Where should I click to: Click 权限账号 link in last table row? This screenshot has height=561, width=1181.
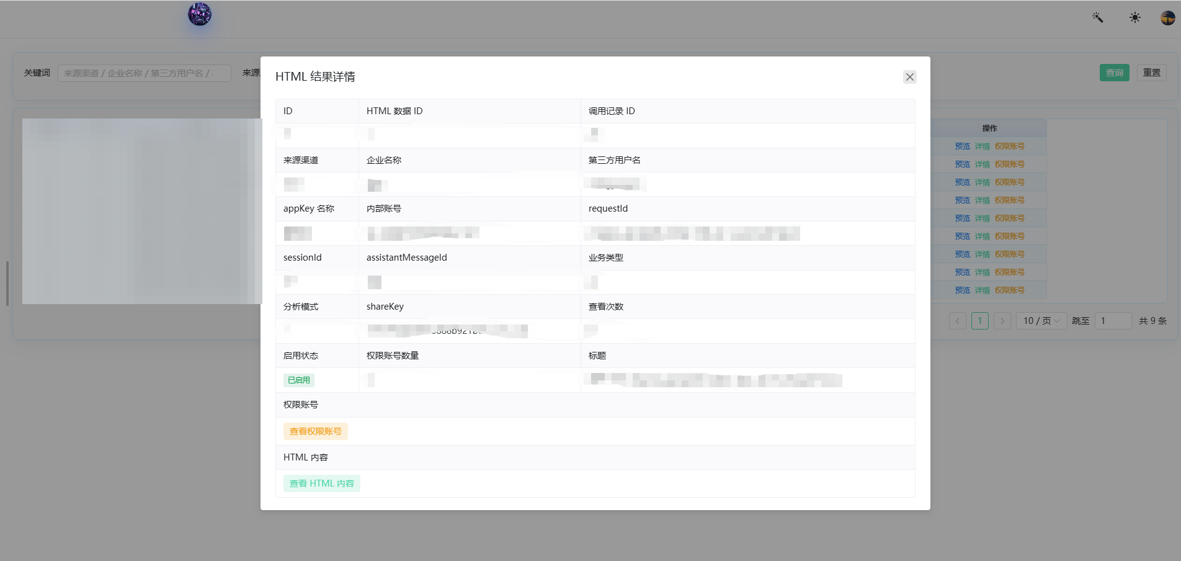tap(1010, 290)
